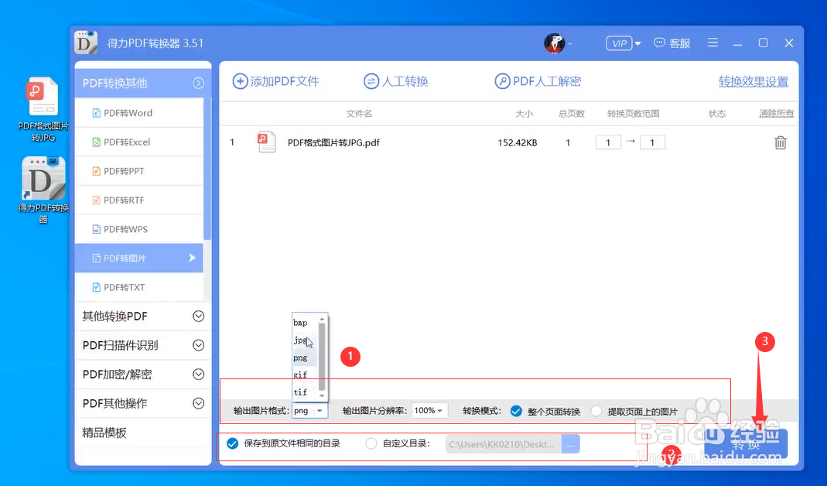Click the 状态 column header
Viewport: 827px width, 486px height.
click(x=717, y=114)
